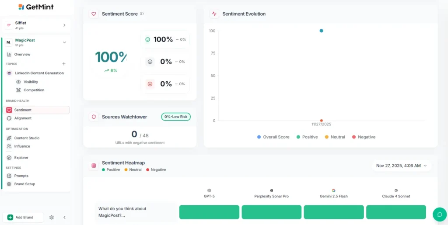Click the GPT-5 green heatmap cell
Screen dimensions: 448x225
click(209, 212)
